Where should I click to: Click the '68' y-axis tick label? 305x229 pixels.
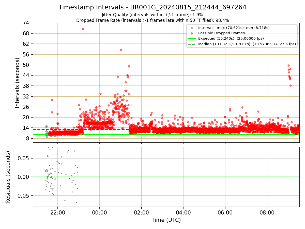[26, 33]
